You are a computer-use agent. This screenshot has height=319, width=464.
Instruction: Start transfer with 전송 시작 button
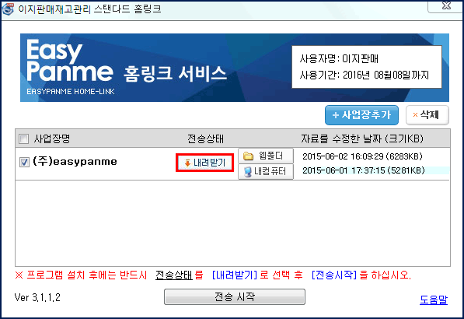(x=235, y=296)
